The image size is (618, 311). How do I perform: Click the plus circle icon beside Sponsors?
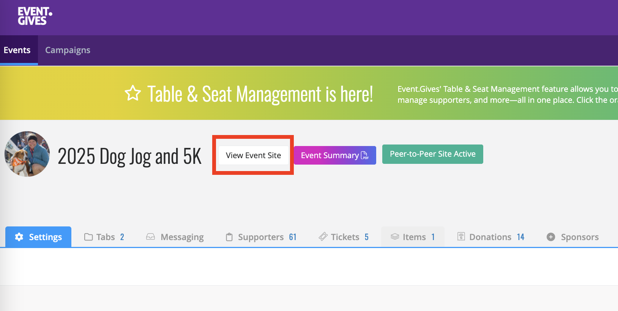(551, 237)
